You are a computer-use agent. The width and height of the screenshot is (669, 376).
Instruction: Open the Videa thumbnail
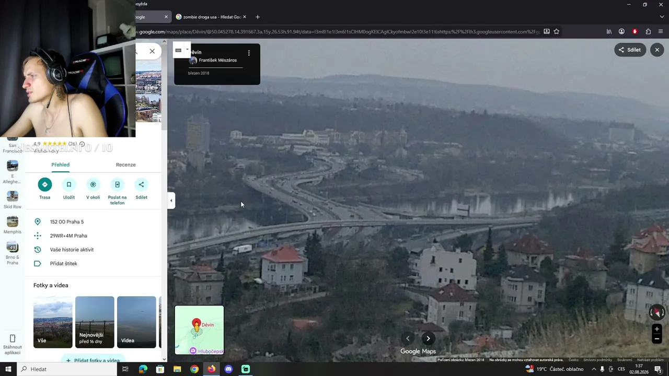136,322
